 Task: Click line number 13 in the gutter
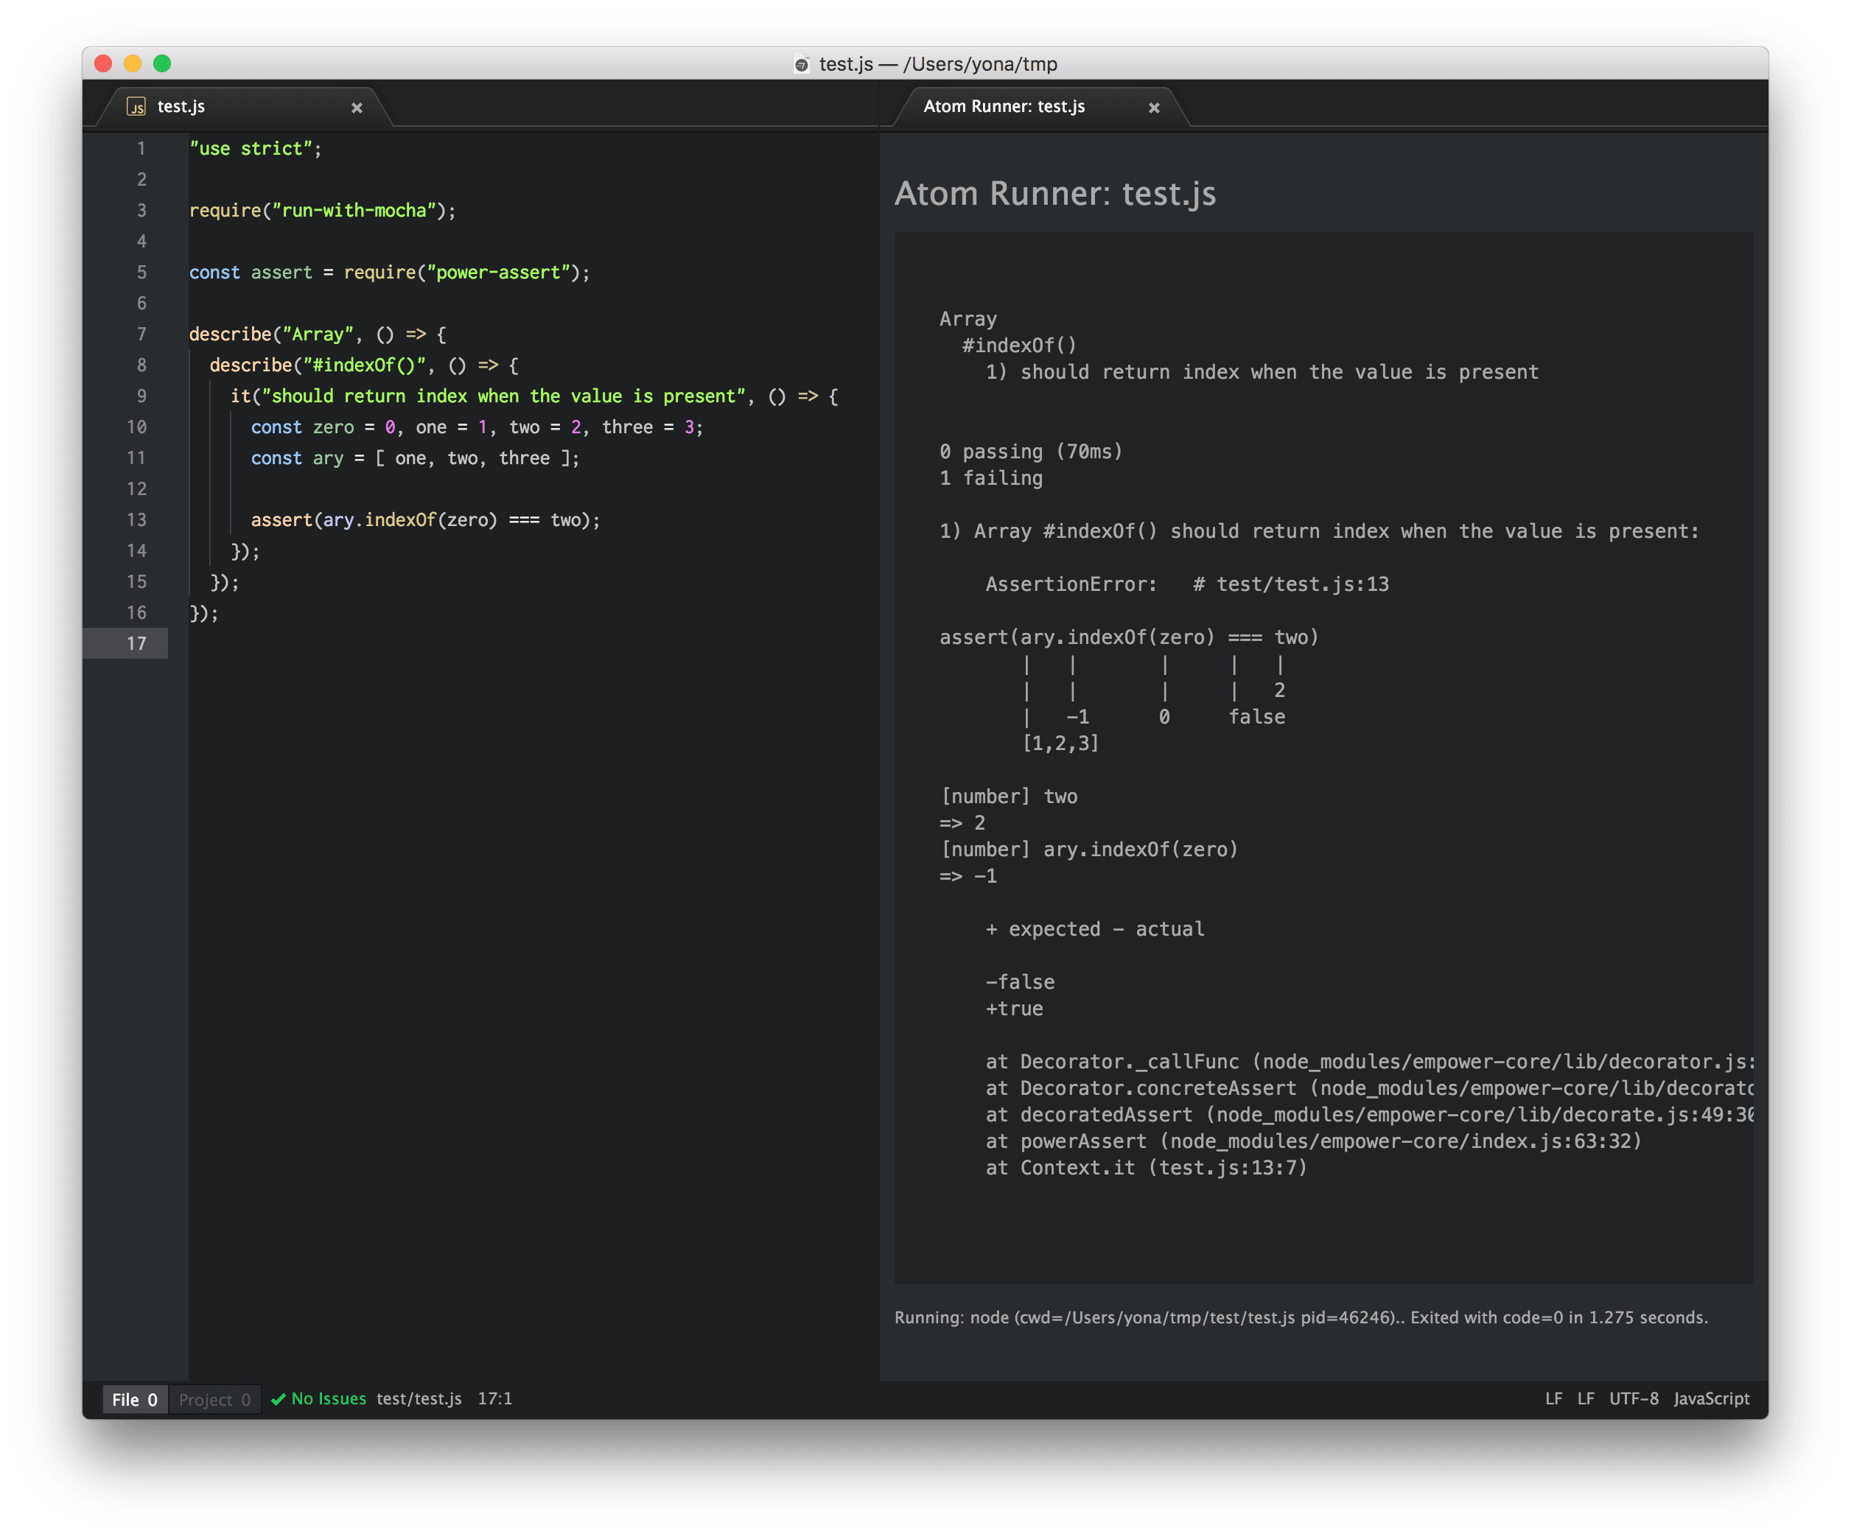(x=136, y=520)
